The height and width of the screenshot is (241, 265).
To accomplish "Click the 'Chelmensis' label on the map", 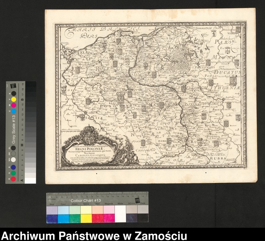I will click(219, 138).
